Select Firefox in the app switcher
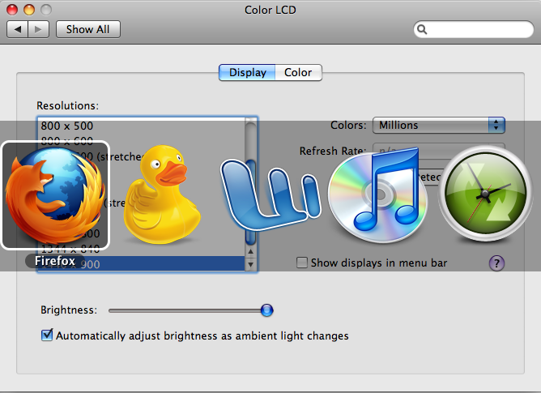This screenshot has width=541, height=393. coord(55,195)
